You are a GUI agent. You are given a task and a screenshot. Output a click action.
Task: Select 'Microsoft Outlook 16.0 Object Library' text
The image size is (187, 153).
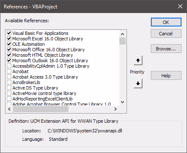point(50,61)
